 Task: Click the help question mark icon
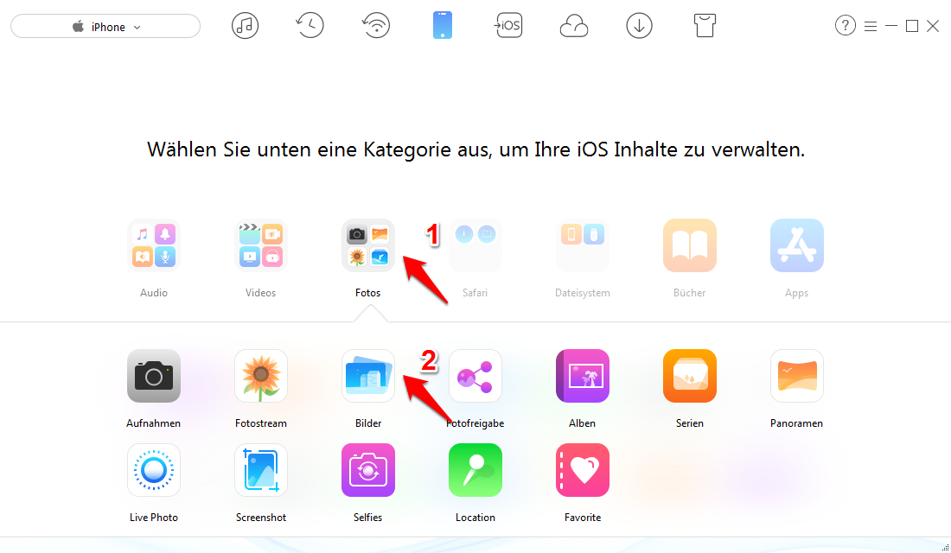click(x=845, y=25)
